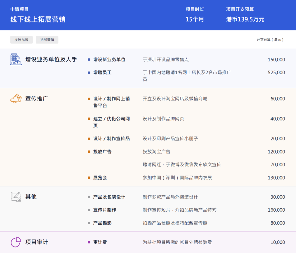Click the design blueprint icon beside 其他
Image resolution: width=296 pixels, height=253 pixels.
click(x=16, y=197)
